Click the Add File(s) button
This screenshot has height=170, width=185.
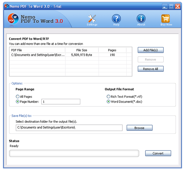[x=151, y=50]
